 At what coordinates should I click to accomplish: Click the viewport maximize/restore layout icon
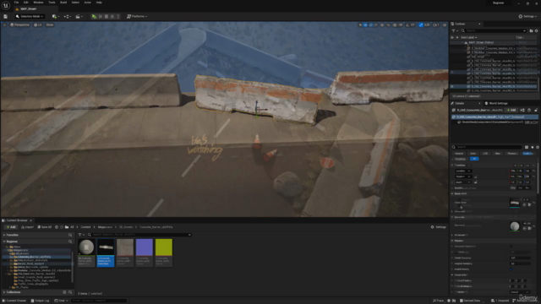pos(445,24)
